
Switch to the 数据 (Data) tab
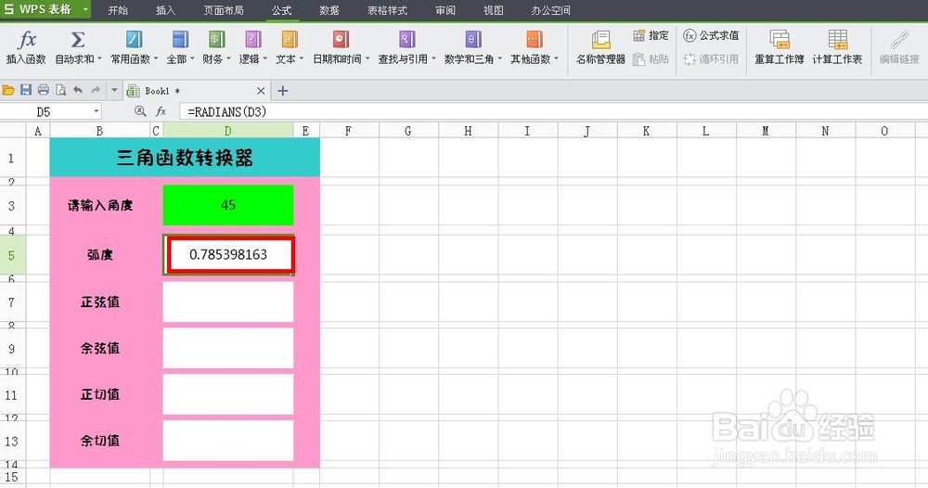(x=329, y=10)
